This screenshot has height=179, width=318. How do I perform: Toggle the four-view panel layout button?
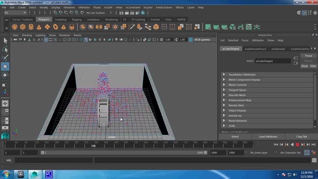point(5,112)
